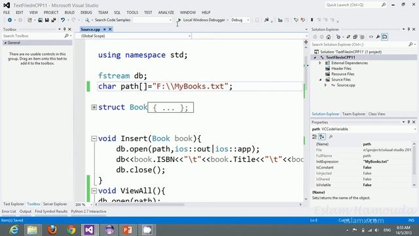Click the New Project toolbar icon
This screenshot has height=236, width=419.
coord(29,20)
